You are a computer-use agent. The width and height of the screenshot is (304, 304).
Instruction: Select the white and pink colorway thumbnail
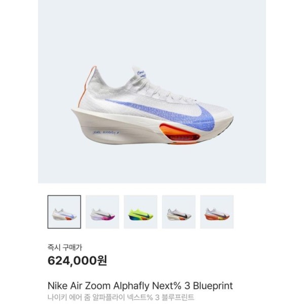[x=102, y=212]
